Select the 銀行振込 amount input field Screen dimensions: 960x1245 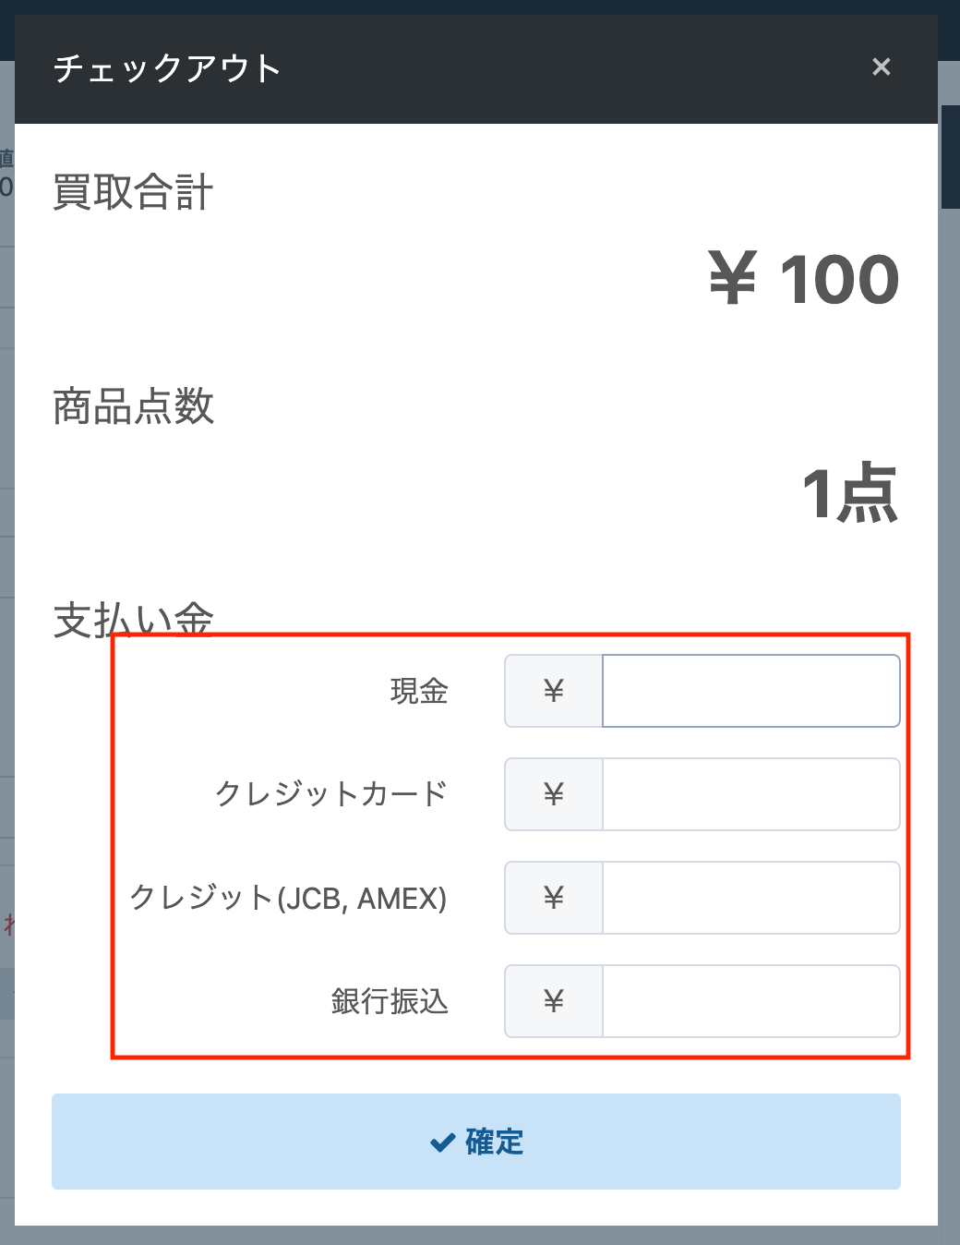click(751, 1001)
